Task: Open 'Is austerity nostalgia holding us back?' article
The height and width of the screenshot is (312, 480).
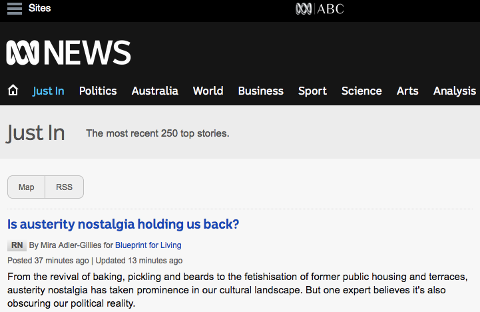Action: coord(123,225)
